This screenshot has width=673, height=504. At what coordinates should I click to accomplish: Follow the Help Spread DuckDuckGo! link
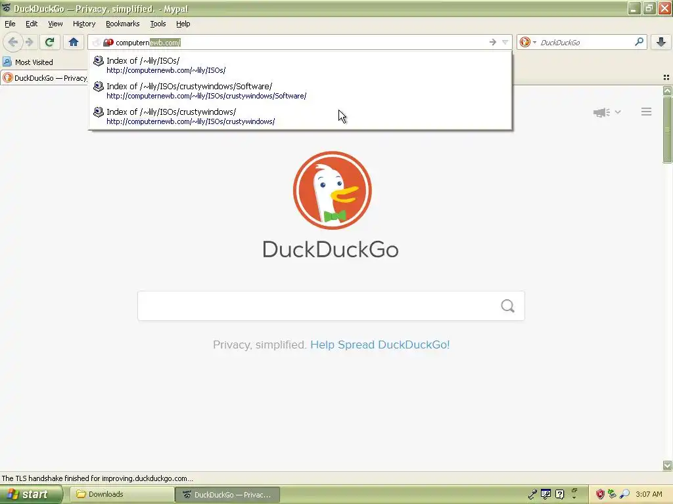[380, 345]
